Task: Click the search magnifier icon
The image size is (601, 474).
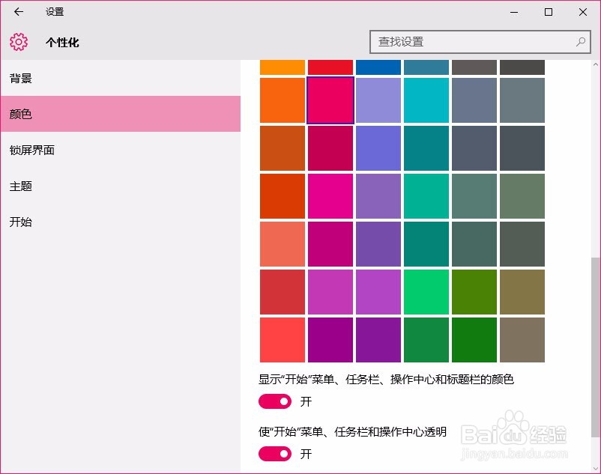Action: 580,42
